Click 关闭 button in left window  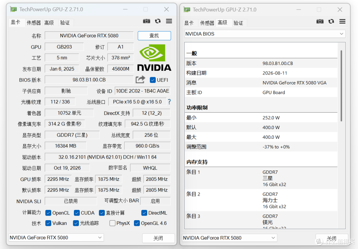click(158, 238)
